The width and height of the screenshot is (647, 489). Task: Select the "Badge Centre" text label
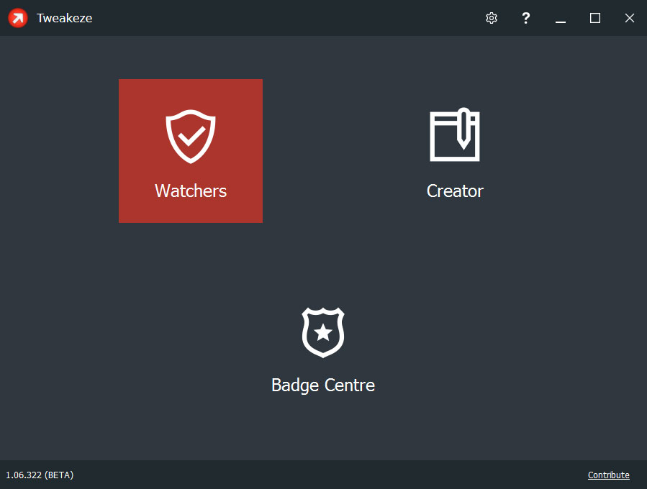(x=323, y=385)
